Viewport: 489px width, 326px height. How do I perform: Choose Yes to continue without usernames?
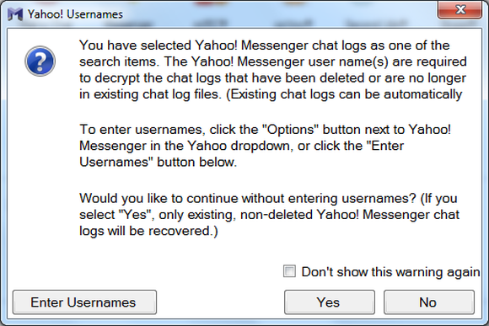pos(330,302)
